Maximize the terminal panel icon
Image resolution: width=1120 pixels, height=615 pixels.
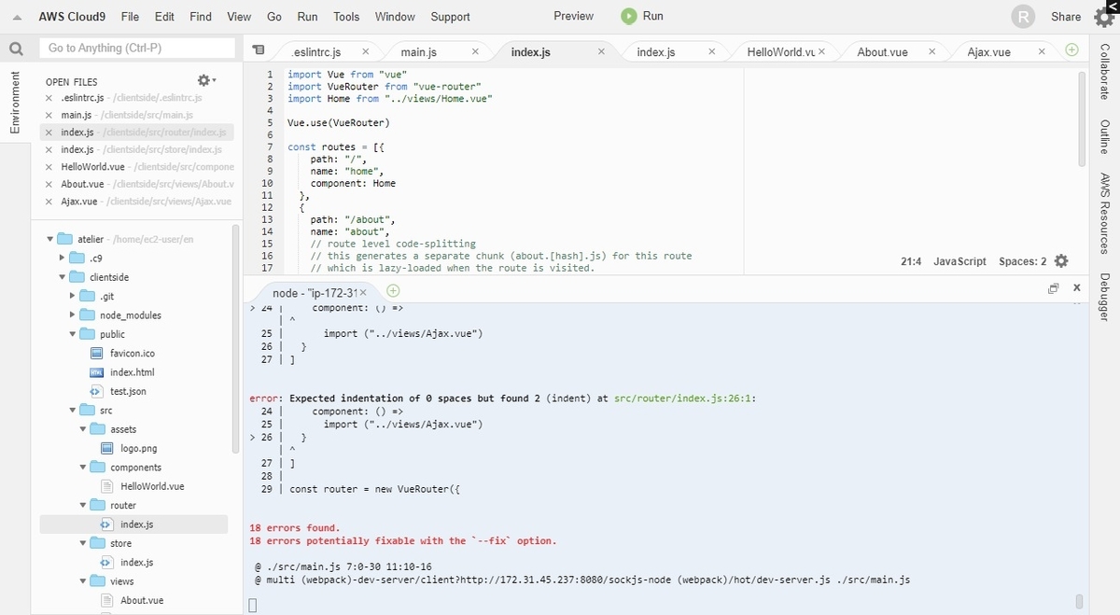tap(1054, 288)
